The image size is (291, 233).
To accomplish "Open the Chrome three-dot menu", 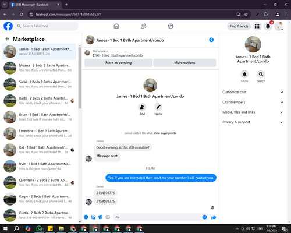I will (x=286, y=15).
